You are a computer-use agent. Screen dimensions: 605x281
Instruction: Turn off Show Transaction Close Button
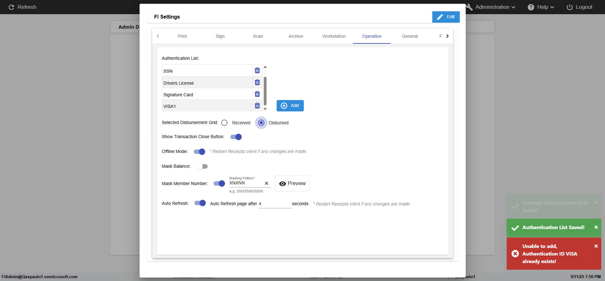click(x=236, y=137)
